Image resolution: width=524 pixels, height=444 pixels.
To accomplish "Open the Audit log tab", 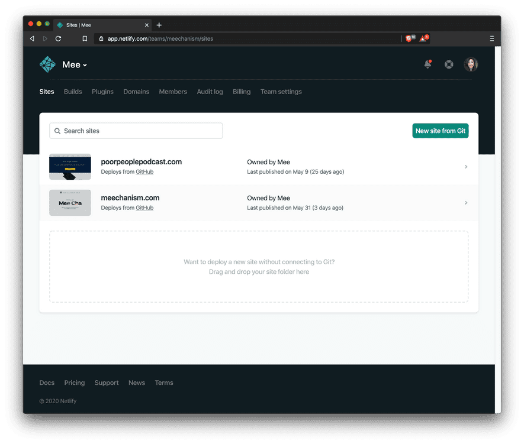I will [x=209, y=92].
